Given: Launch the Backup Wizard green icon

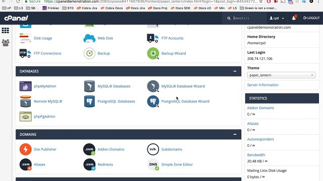Looking at the screenshot, I should pos(153,53).
